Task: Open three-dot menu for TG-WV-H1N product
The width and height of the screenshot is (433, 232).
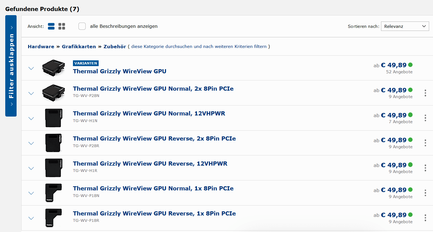Action: [x=425, y=118]
